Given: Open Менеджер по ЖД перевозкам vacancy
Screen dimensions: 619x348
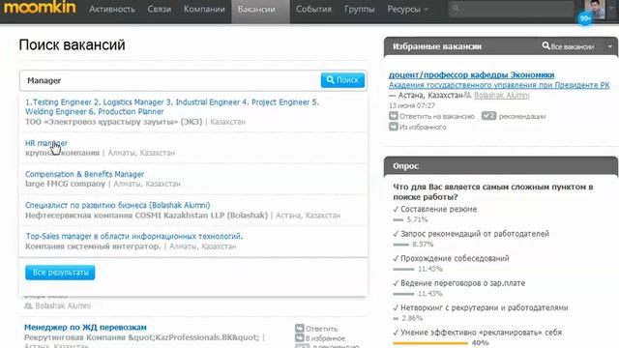Looking at the screenshot, I should pos(85,328).
